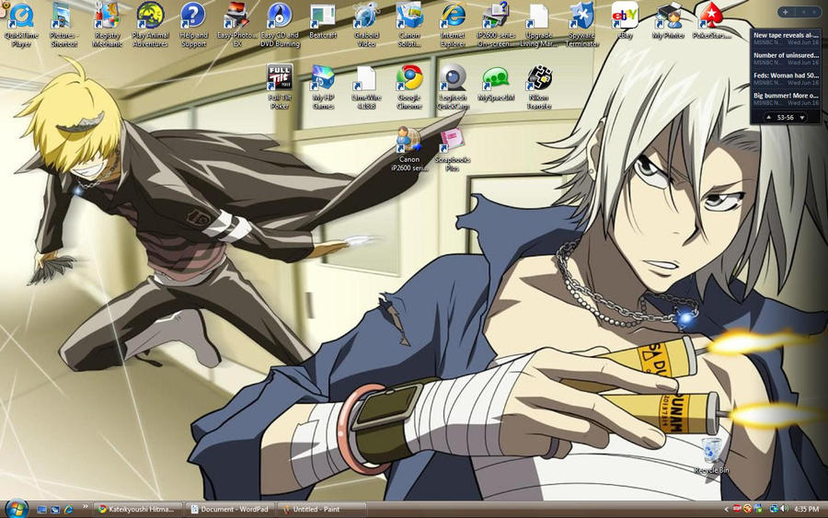Image resolution: width=828 pixels, height=518 pixels.
Task: Launch Easy-PhotoPrint EX shortcut
Action: tap(236, 25)
